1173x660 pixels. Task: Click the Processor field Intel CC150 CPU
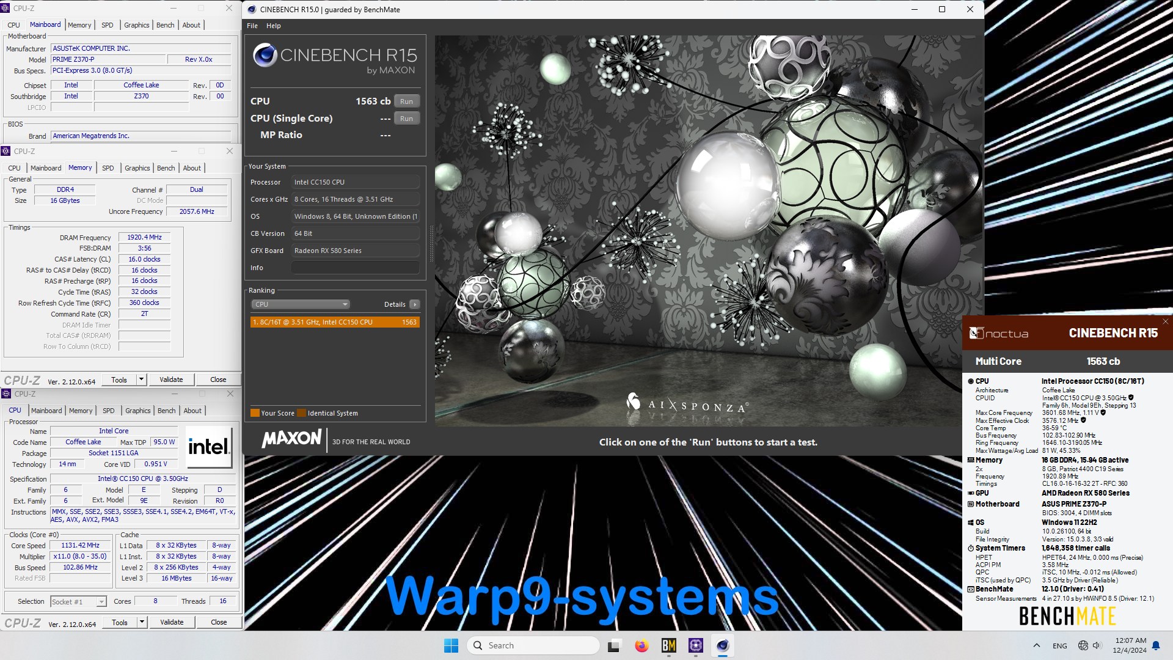point(356,182)
